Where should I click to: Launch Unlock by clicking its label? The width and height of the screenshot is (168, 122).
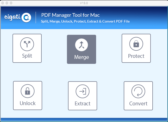[28, 103]
